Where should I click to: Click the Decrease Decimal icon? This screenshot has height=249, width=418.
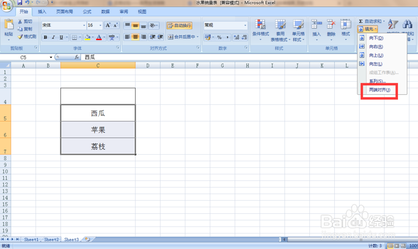(244, 37)
